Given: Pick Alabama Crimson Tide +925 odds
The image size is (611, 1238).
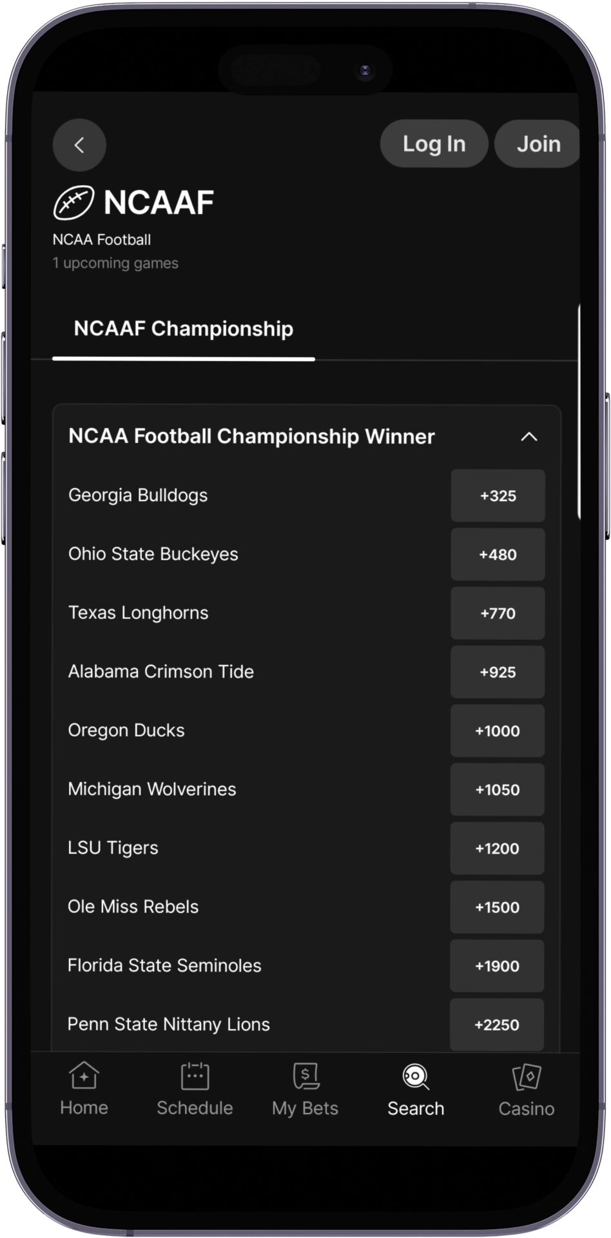Looking at the screenshot, I should pos(498,672).
